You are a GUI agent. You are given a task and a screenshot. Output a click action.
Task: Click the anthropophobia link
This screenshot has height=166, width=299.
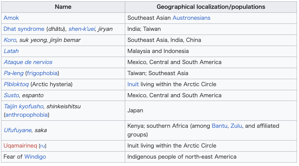27,115
